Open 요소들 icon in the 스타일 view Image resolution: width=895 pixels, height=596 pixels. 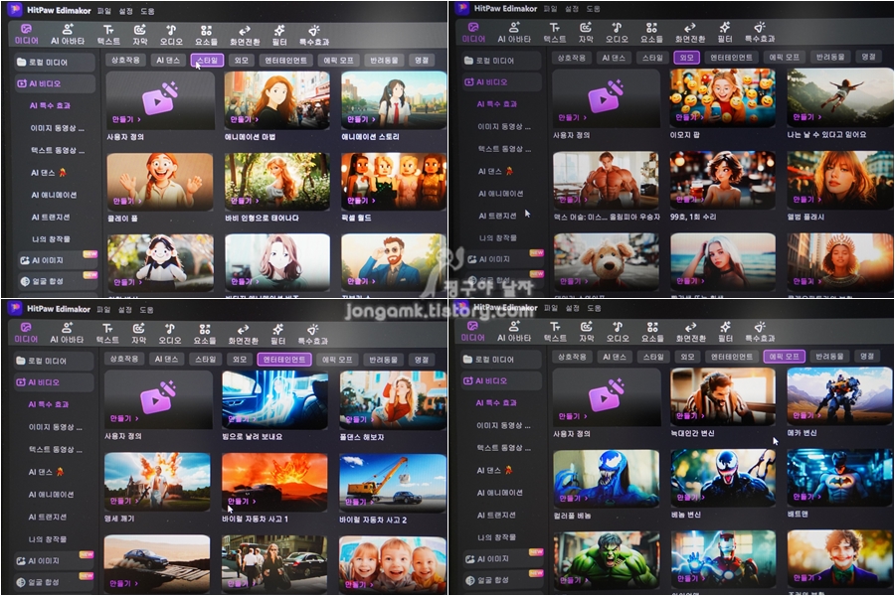tap(206, 34)
